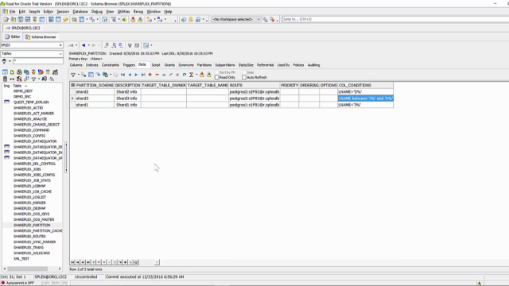Select XML_TEST in the table list
This screenshot has height=286, width=509.
coord(21,259)
